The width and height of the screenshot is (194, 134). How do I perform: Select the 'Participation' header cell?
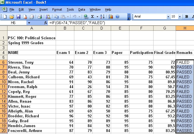[x=141, y=53]
